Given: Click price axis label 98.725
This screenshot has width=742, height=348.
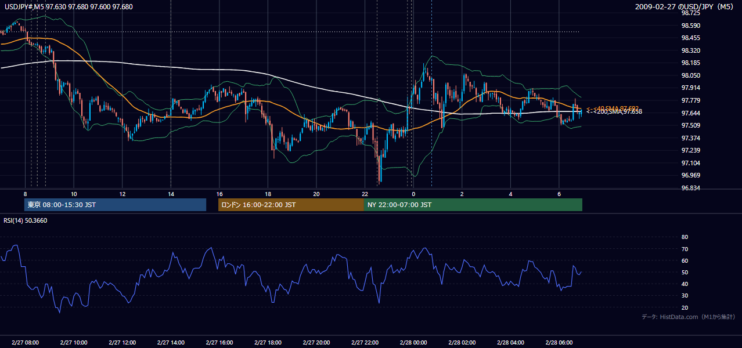Looking at the screenshot, I should click(690, 13).
